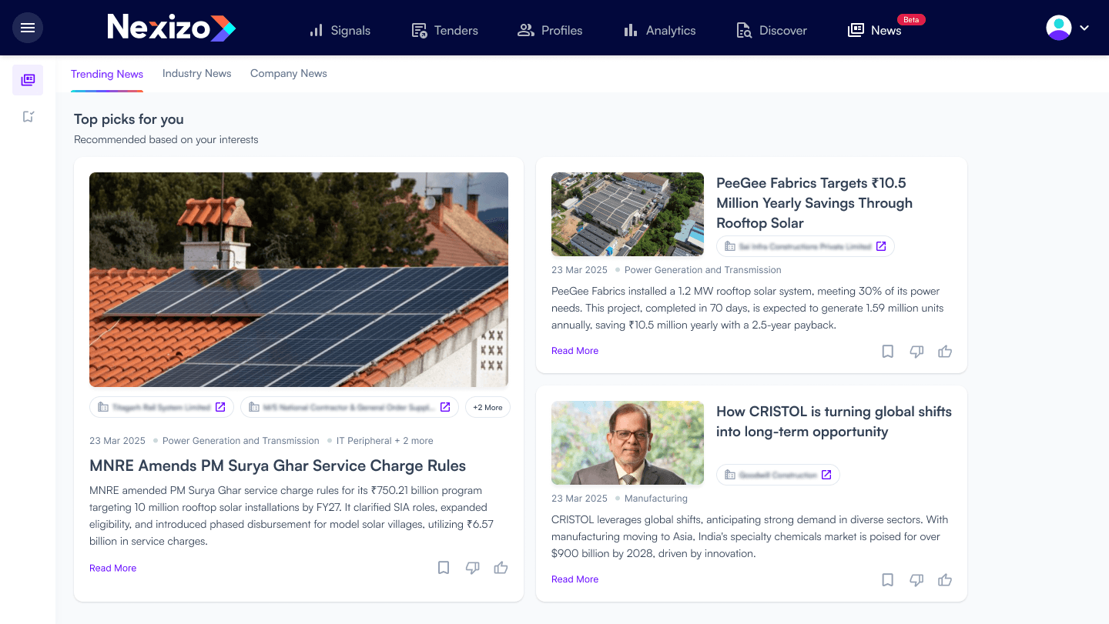
Task: Click the PeeGee Fabrics aerial rooftop thumbnail
Action: point(628,214)
